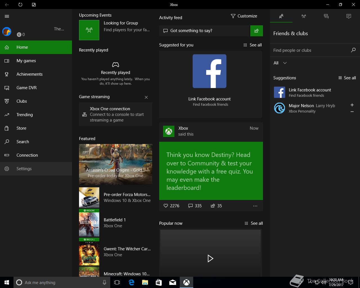This screenshot has width=360, height=288.
Task: Open Search in sidebar
Action: pyautogui.click(x=36, y=142)
